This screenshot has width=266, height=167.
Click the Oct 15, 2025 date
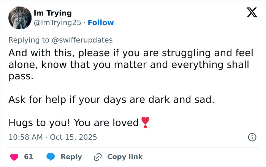(x=74, y=137)
